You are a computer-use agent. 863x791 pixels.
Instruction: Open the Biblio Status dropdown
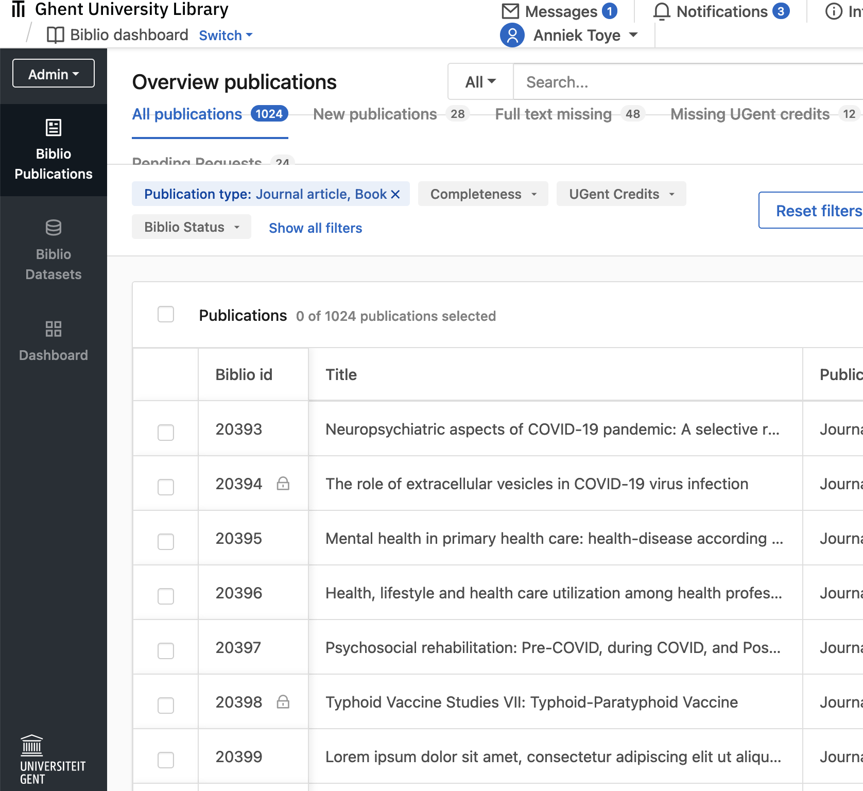(191, 227)
